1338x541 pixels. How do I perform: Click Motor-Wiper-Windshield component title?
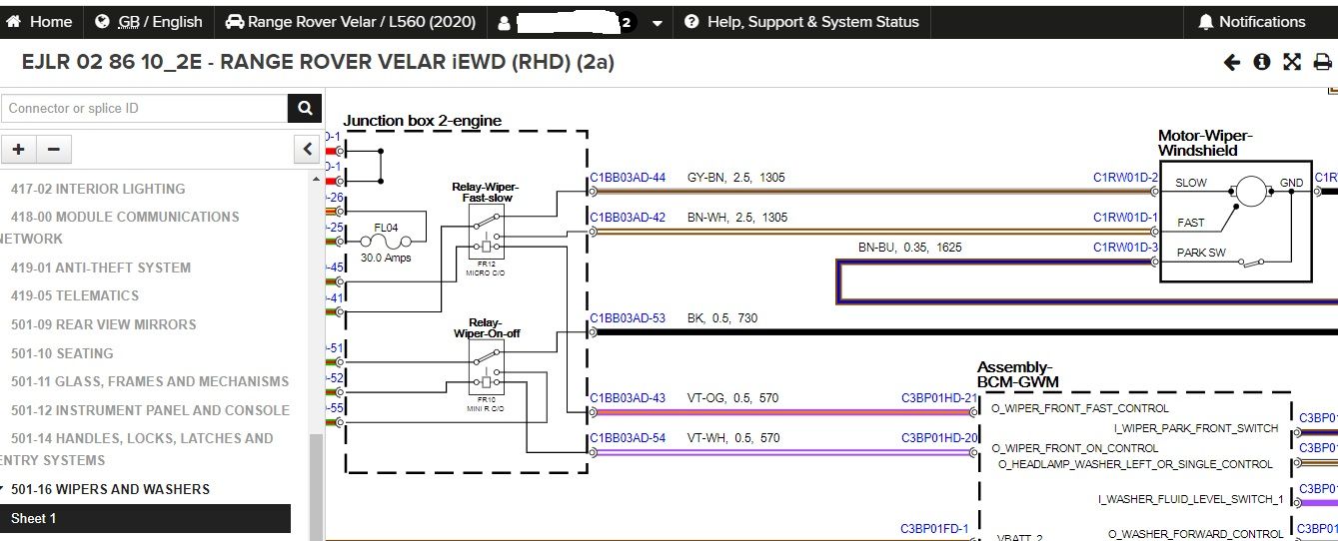1205,143
